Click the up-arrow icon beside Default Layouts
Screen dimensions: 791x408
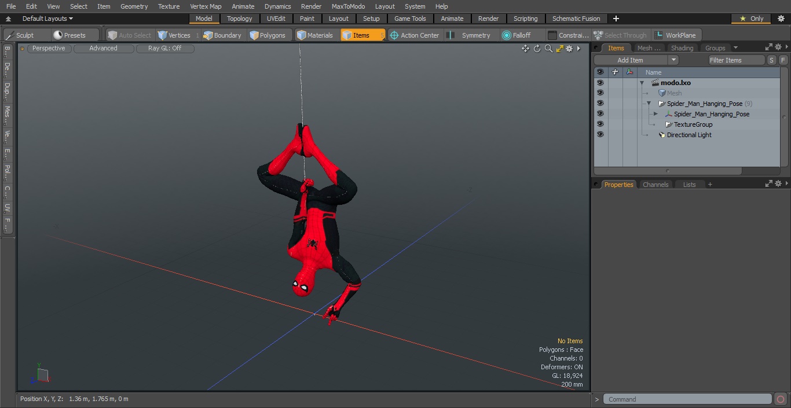pos(8,19)
